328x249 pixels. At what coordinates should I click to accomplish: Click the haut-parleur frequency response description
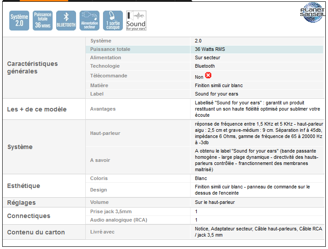259,133
